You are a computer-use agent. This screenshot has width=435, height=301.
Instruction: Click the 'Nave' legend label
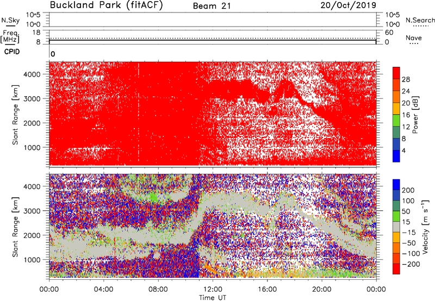point(414,38)
